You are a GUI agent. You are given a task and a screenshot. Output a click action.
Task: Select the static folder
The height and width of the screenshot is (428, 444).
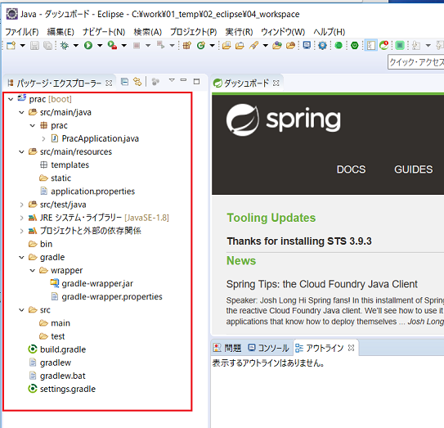56,178
